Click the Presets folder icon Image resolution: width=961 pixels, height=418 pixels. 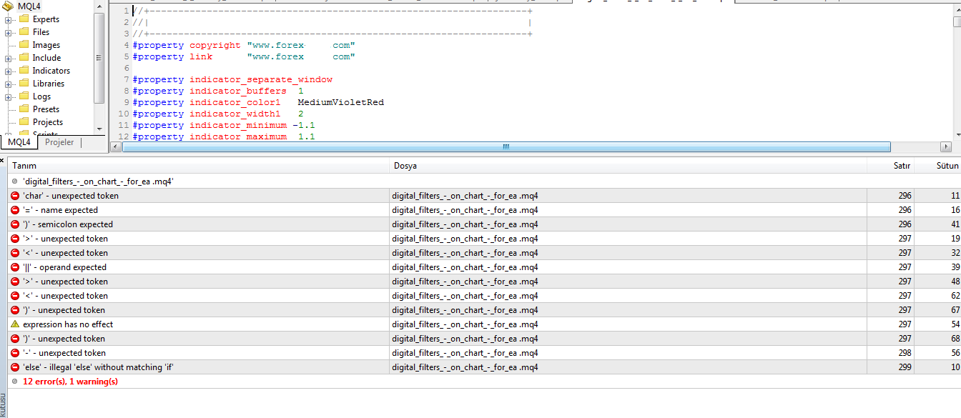tap(24, 109)
